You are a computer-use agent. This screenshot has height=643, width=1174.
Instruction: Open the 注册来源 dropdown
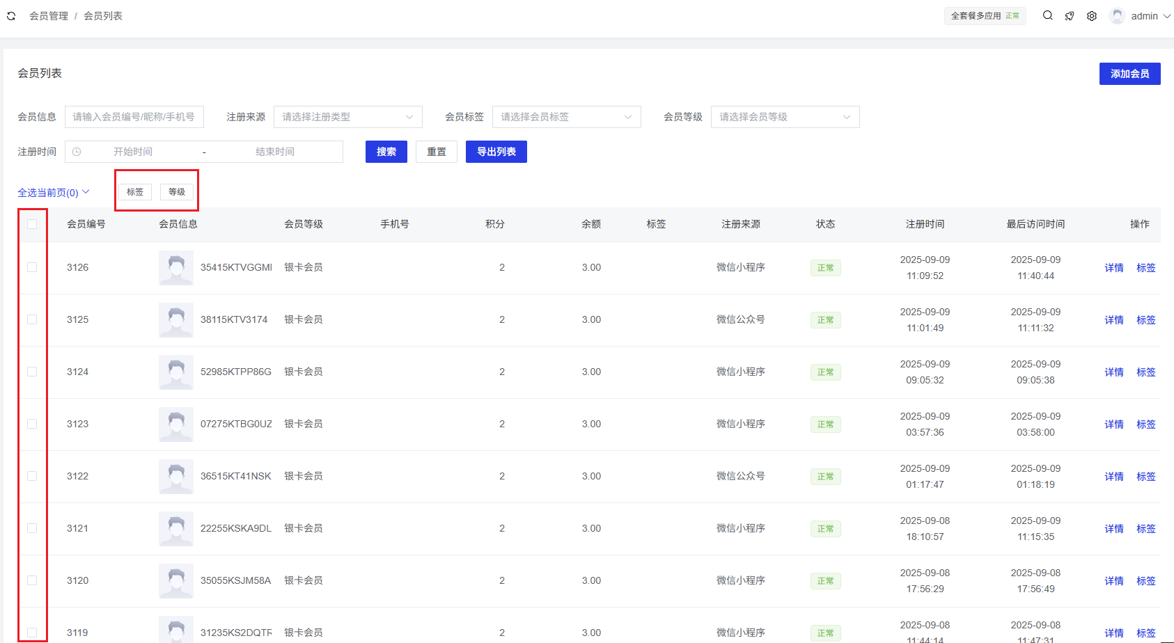coord(347,117)
